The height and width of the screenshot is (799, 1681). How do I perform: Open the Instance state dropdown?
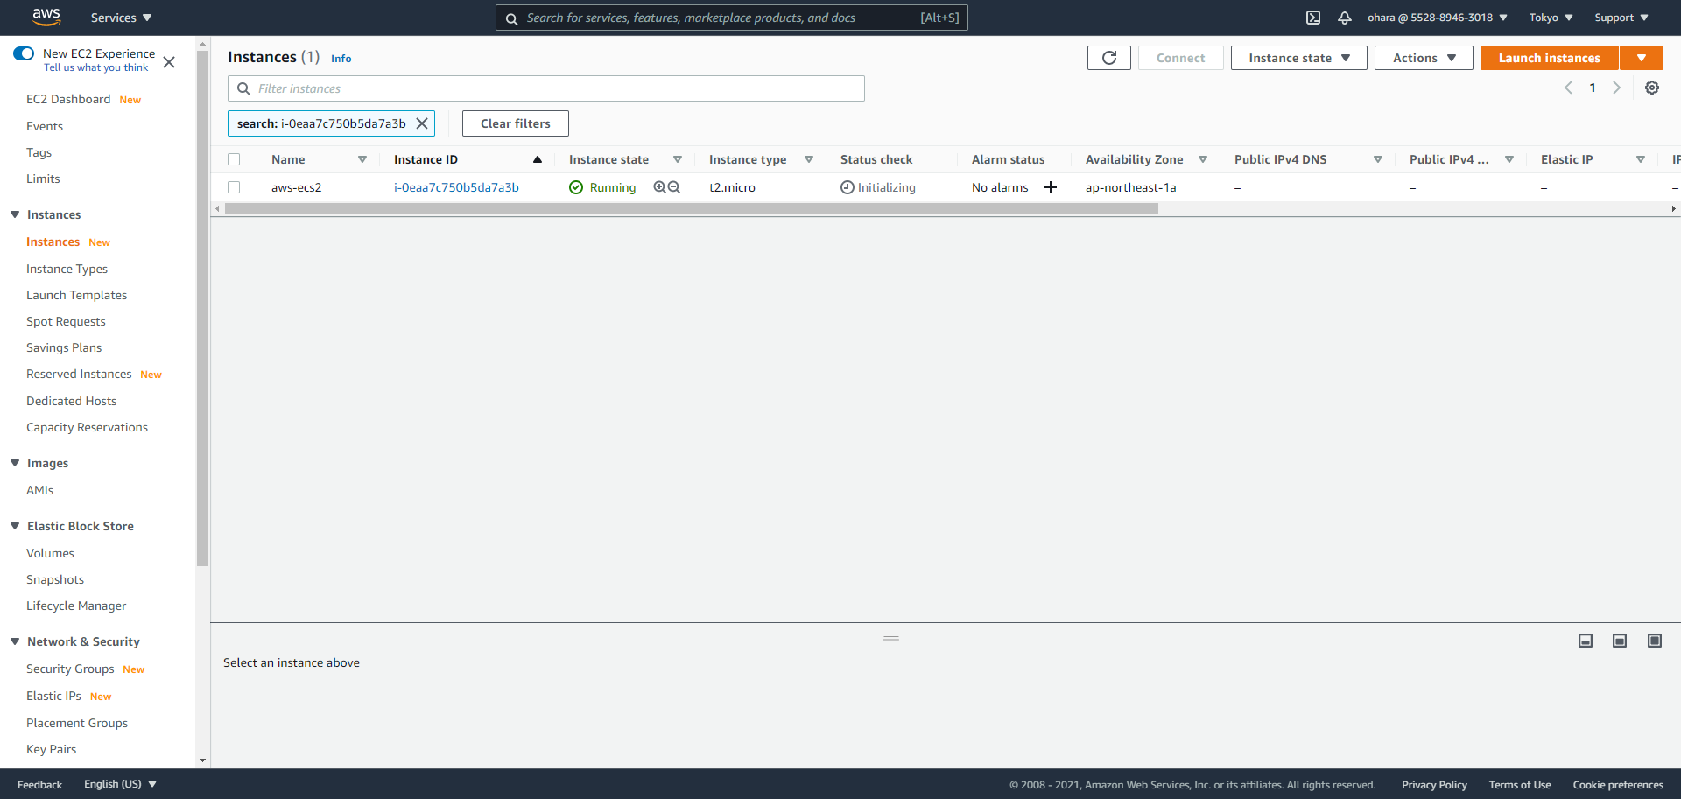pos(1298,58)
